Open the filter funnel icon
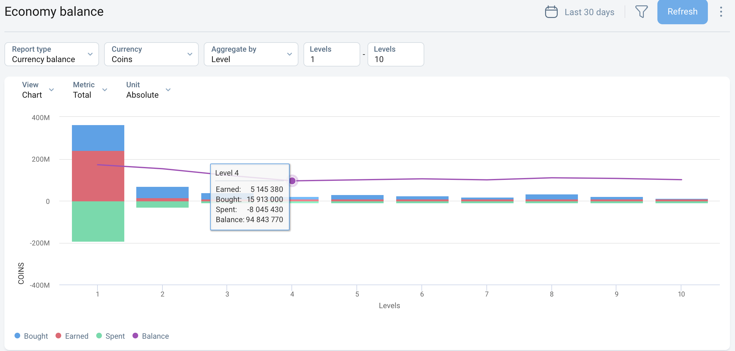 click(x=641, y=12)
